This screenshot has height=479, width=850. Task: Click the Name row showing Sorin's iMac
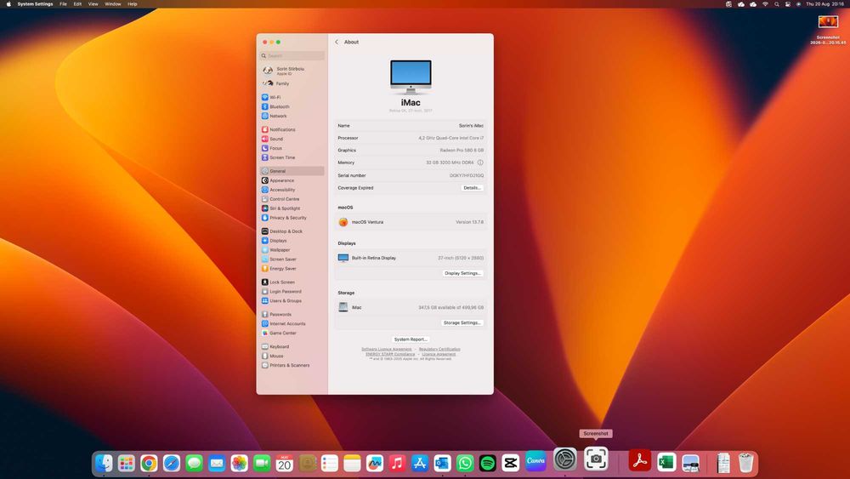(411, 125)
